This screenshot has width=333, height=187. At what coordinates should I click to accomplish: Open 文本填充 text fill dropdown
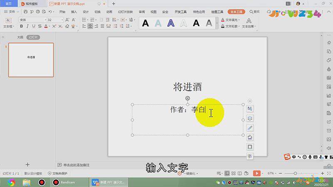231,20
